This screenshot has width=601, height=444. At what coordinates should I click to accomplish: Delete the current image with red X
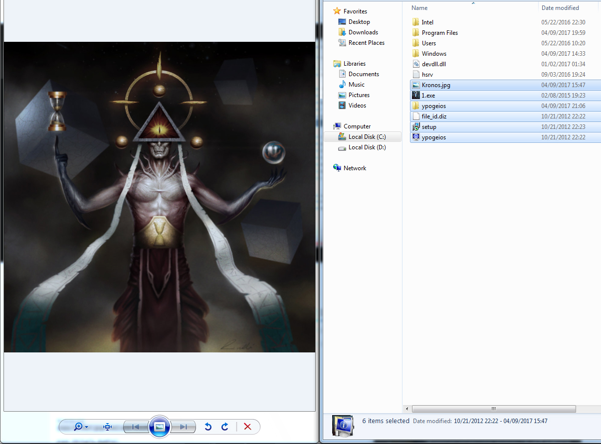(x=247, y=427)
